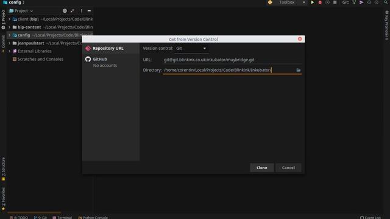Click the locate/select opened file icon
The width and height of the screenshot is (390, 219).
pos(65,11)
